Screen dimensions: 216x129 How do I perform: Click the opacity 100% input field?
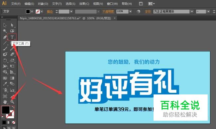(123, 12)
